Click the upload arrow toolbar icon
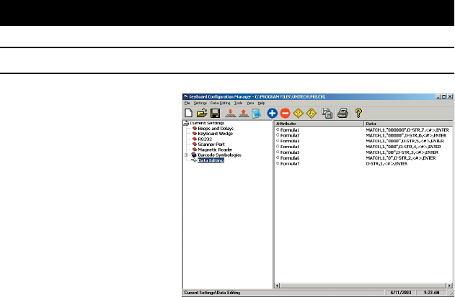 tap(244, 113)
